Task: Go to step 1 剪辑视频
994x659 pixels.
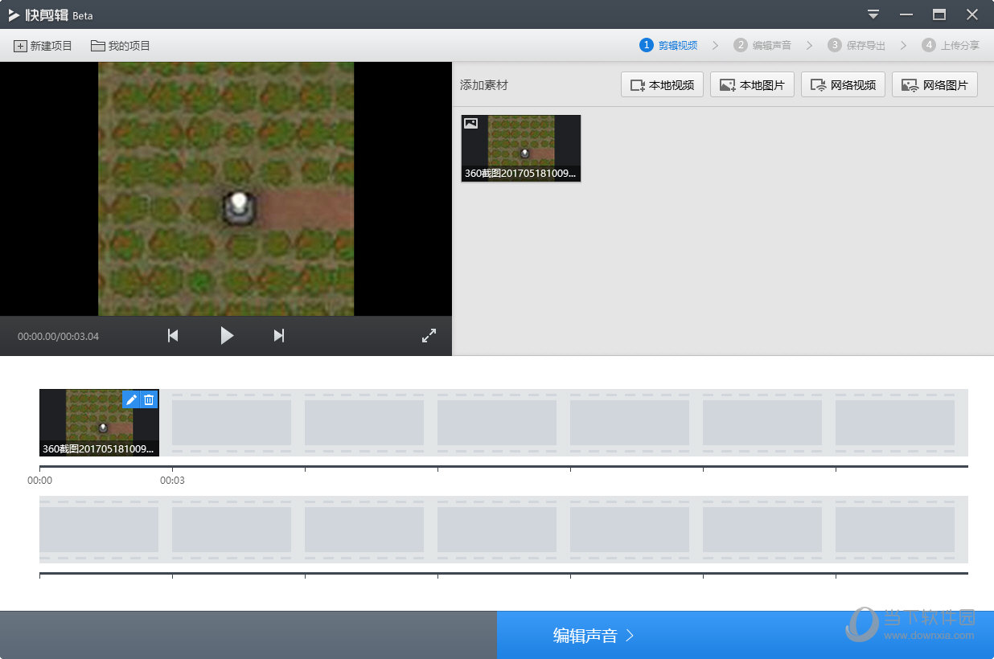Action: coord(668,46)
